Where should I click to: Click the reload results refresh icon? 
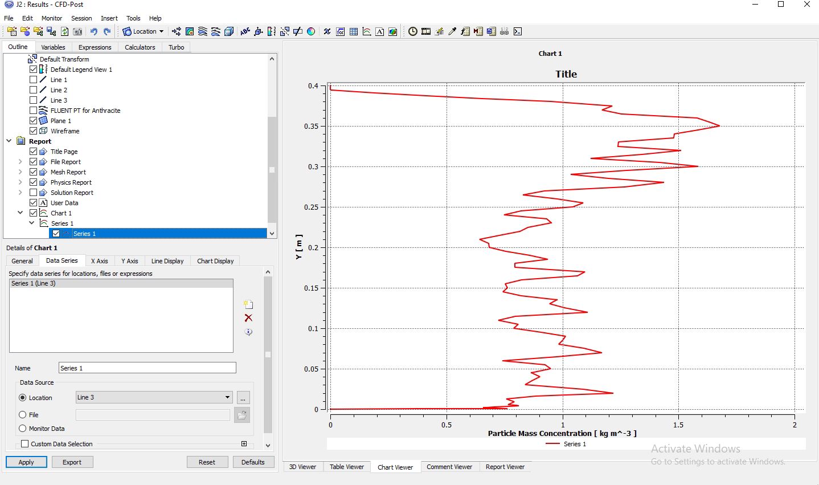point(64,31)
